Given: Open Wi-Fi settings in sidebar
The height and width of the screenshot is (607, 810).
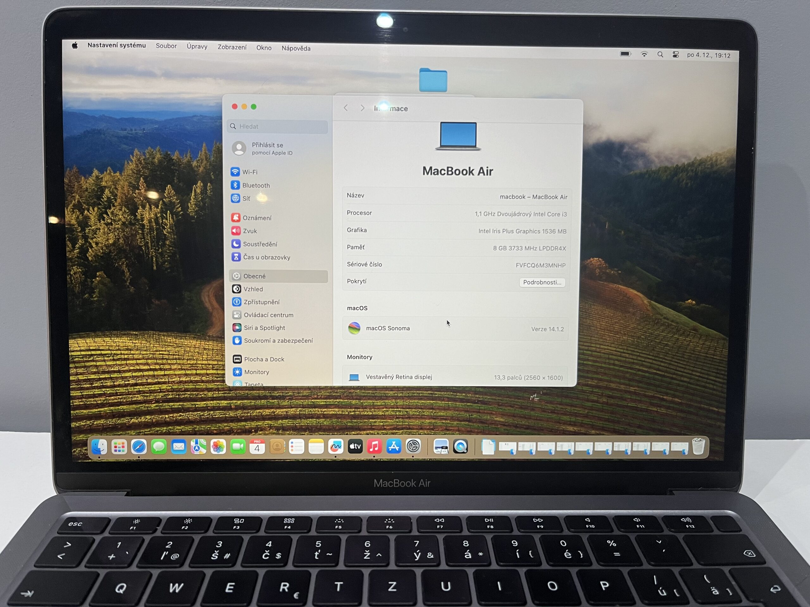Looking at the screenshot, I should coord(249,172).
